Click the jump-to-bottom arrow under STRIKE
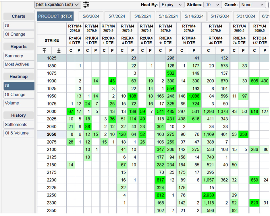Viewport: 270px width, 216px height. point(59,51)
